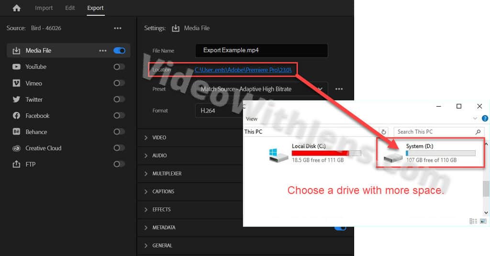Edit the File Name field
Viewport: 490px width, 256px height.
click(x=262, y=50)
